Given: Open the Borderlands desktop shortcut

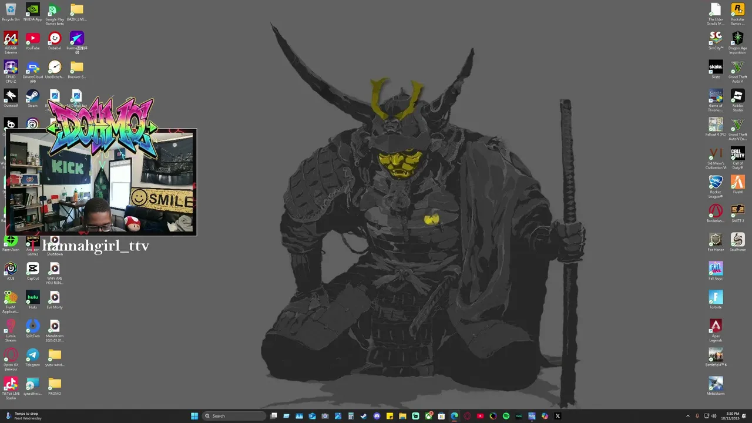Looking at the screenshot, I should click(x=716, y=214).
